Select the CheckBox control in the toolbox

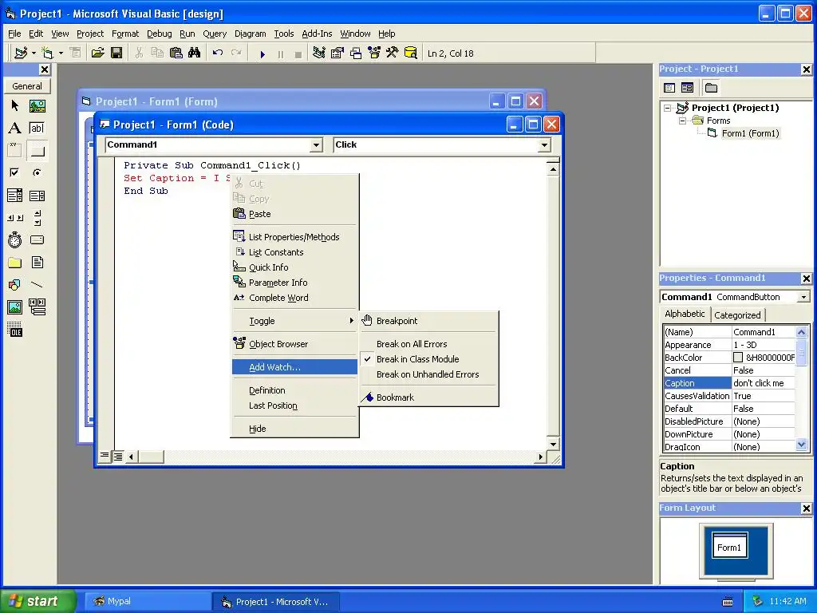[x=14, y=172]
